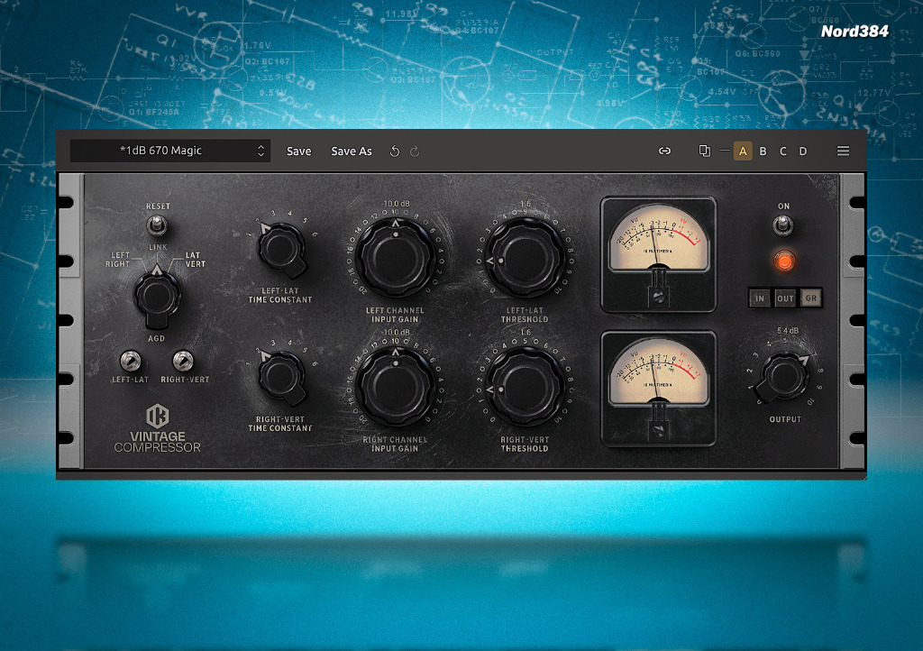Click the AGD mode selector knob
Image resolution: width=923 pixels, height=651 pixels.
pos(157,297)
